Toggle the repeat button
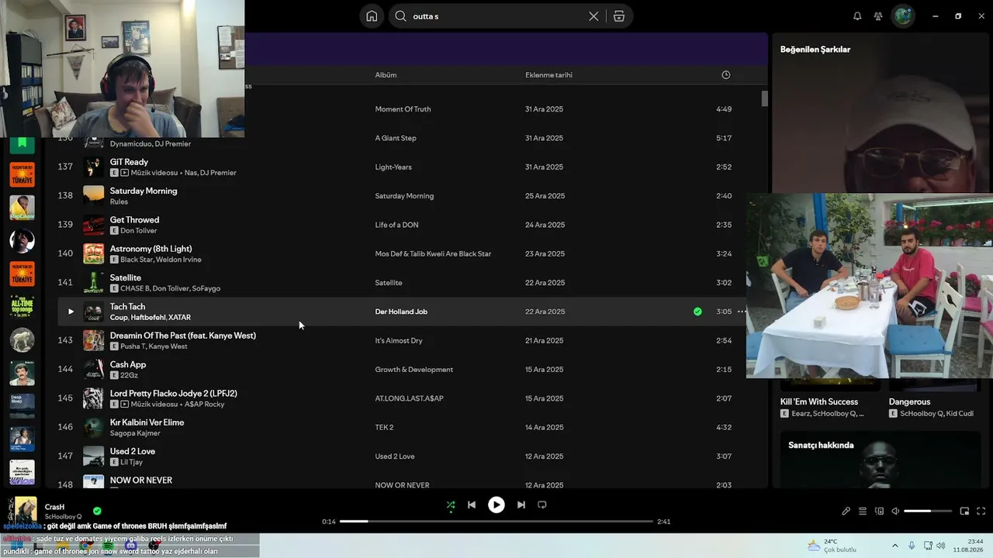The width and height of the screenshot is (993, 558). [x=542, y=505]
